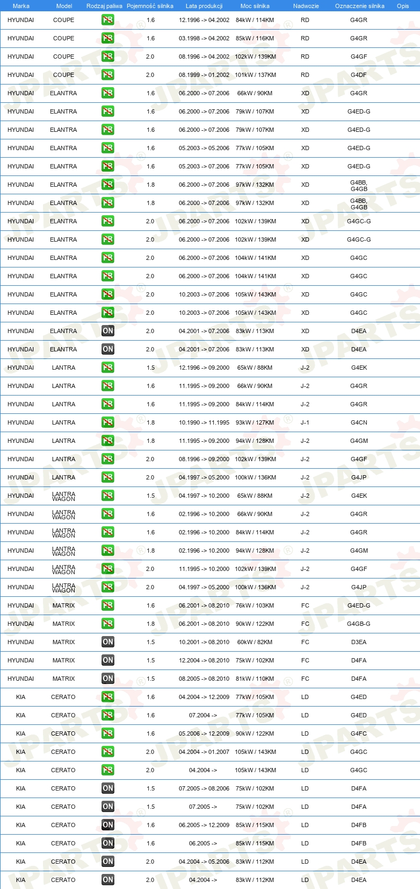420x889 pixels.
Task: Click petrol icon in COUPE G4DF row
Action: pyautogui.click(x=108, y=75)
